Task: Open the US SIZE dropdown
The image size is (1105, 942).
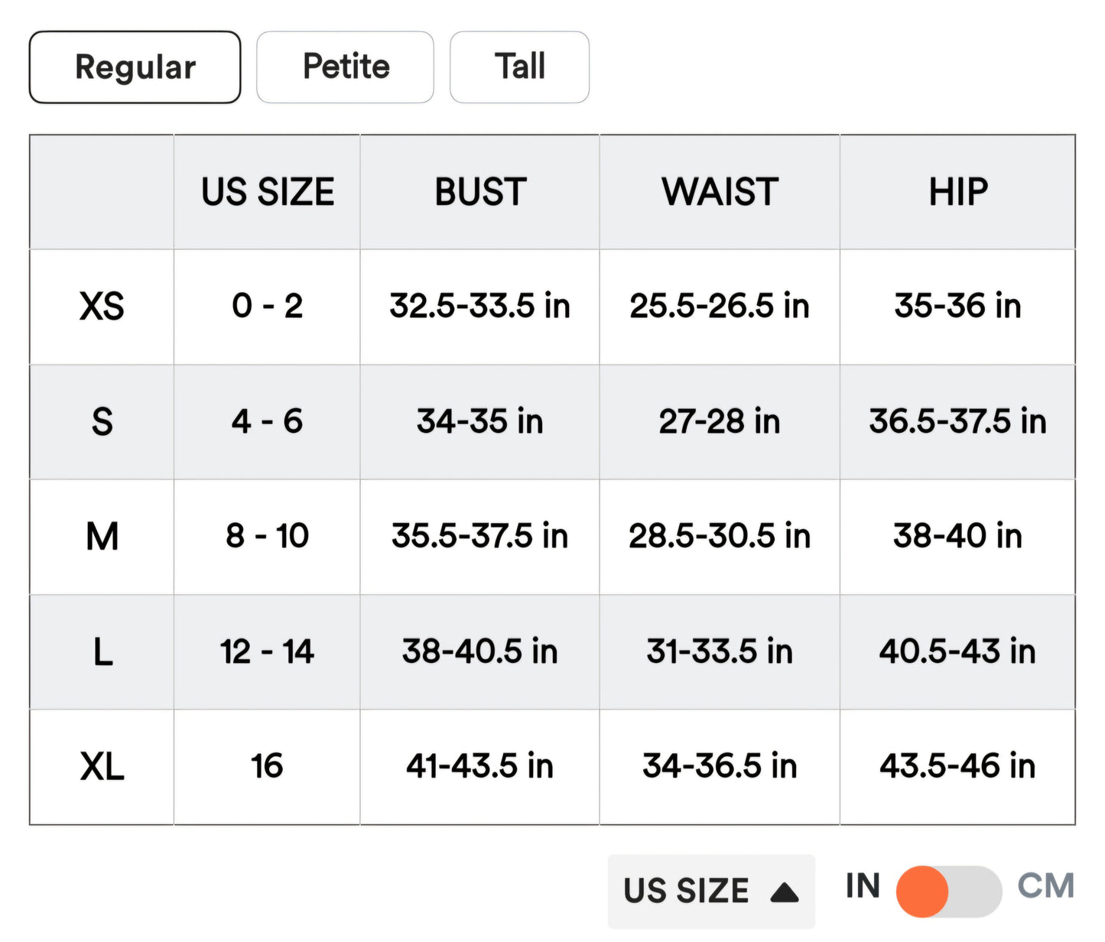Action: [x=710, y=890]
